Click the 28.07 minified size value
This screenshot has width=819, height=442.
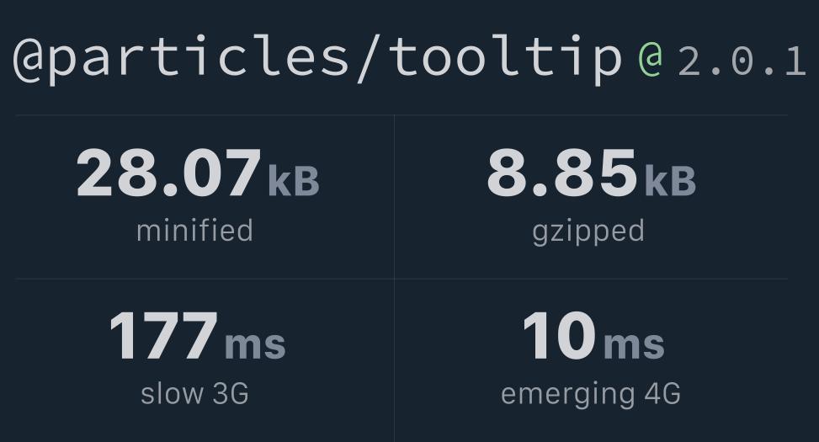pos(168,173)
